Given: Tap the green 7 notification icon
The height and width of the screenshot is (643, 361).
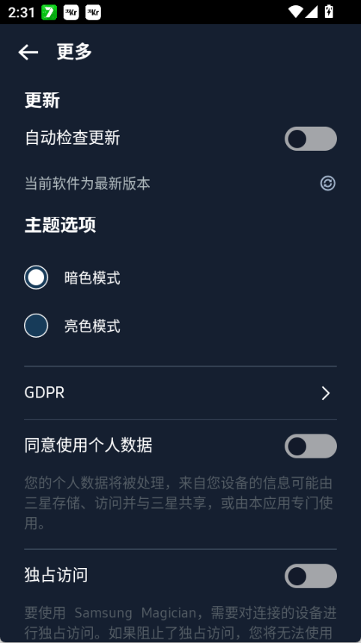Looking at the screenshot, I should tap(49, 12).
